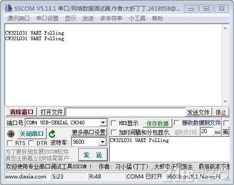
Task: Click the scroll up arrow in receive area
Action: click(225, 28)
